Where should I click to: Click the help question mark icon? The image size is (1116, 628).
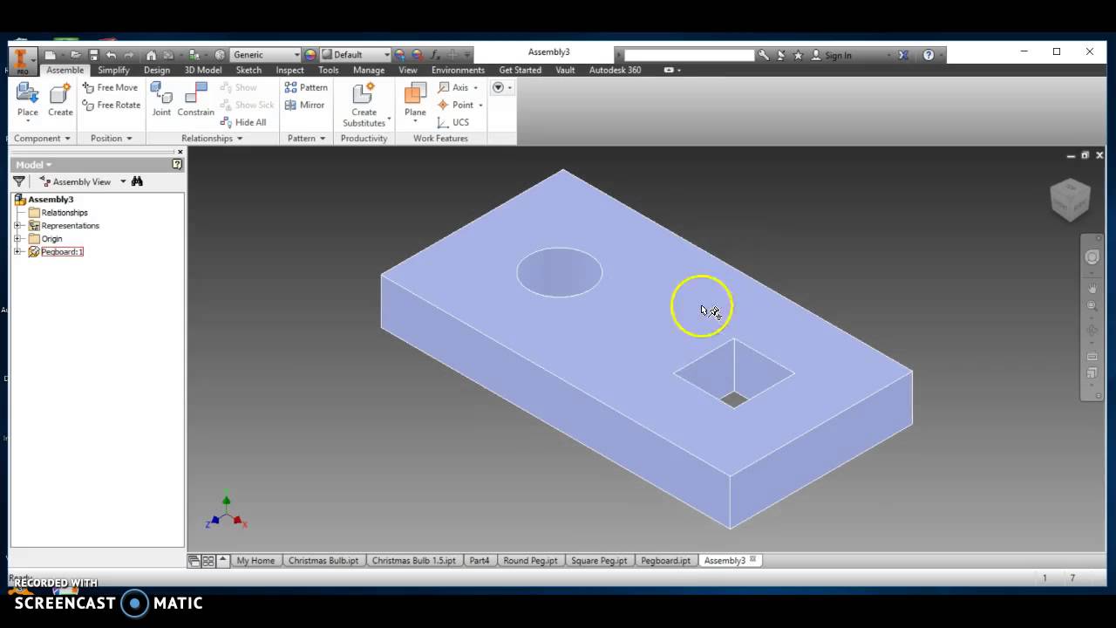click(x=929, y=55)
